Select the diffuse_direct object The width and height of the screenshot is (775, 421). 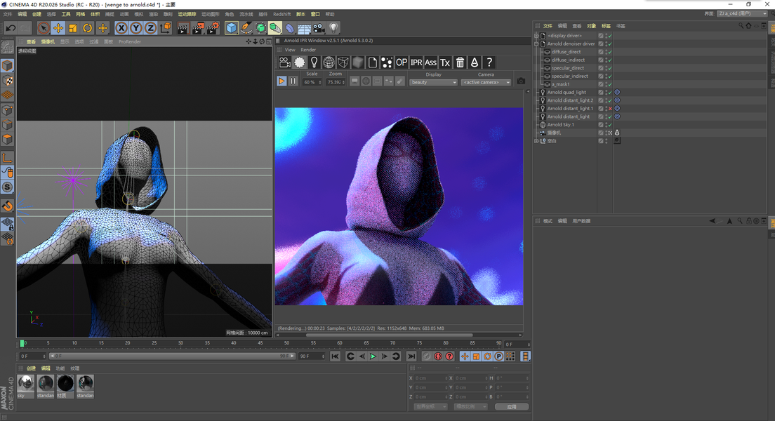point(566,52)
